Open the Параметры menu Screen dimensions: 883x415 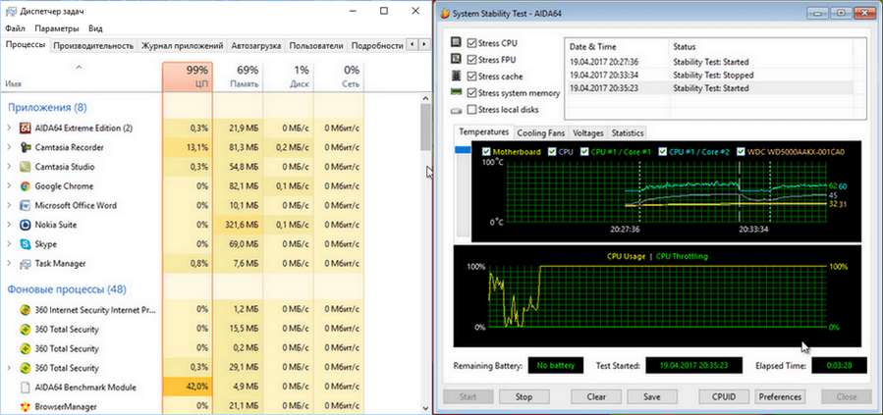[51, 29]
